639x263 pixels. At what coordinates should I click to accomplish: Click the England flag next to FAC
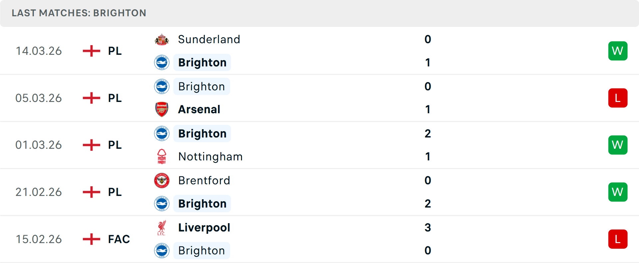(91, 239)
